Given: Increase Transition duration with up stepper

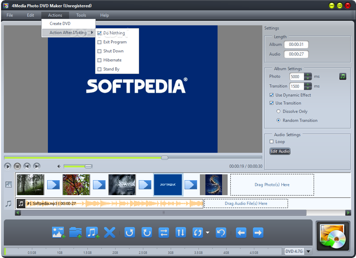Looking at the screenshot, I should click(308, 84).
